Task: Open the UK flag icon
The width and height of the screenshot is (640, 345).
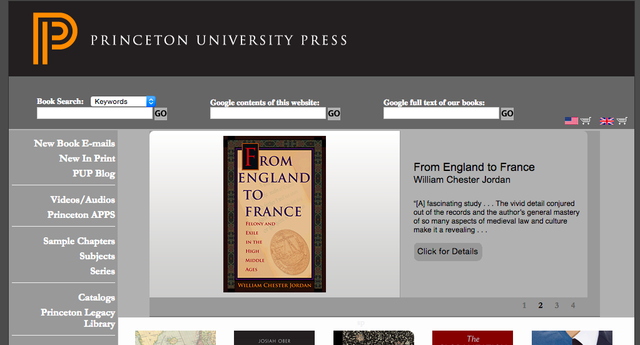Action: [607, 120]
